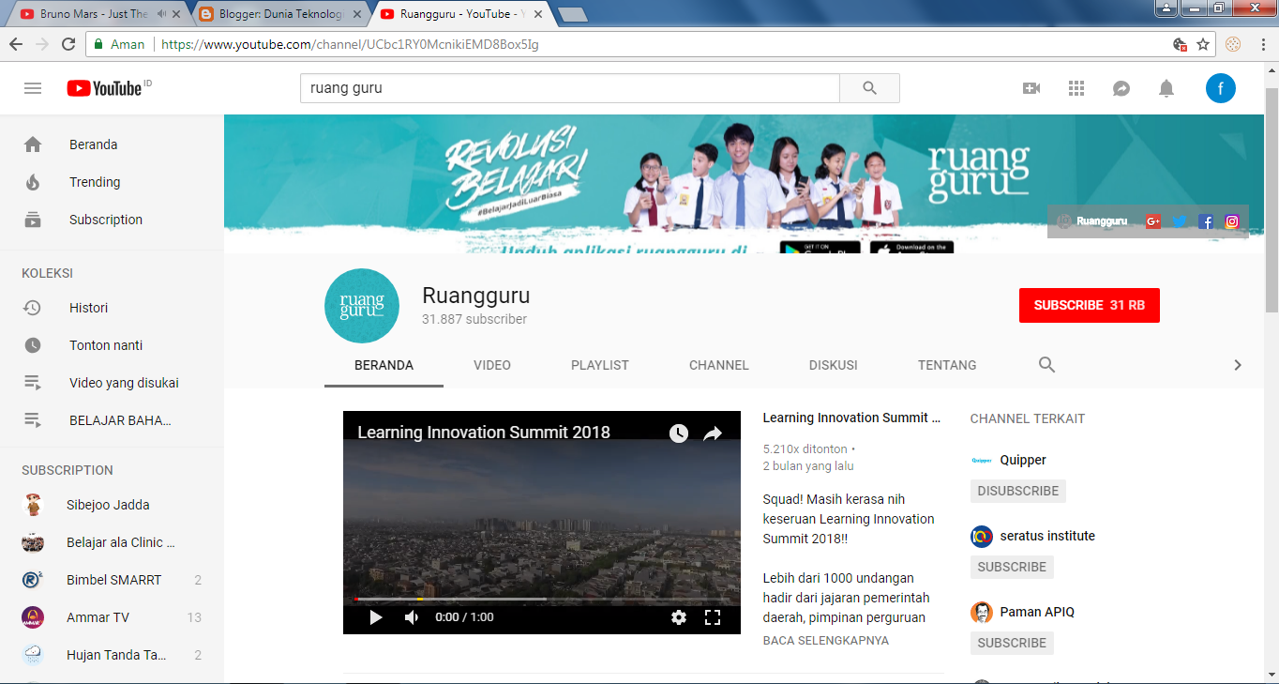The height and width of the screenshot is (684, 1279).
Task: Open Hujan Tanda Ta... subscription
Action: [x=112, y=655]
